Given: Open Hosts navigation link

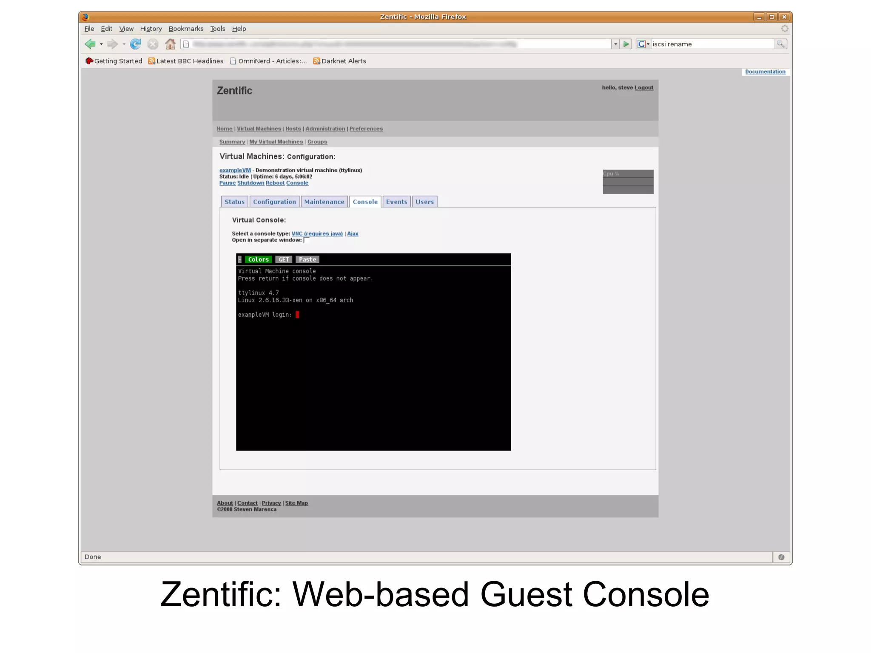Looking at the screenshot, I should click(293, 129).
